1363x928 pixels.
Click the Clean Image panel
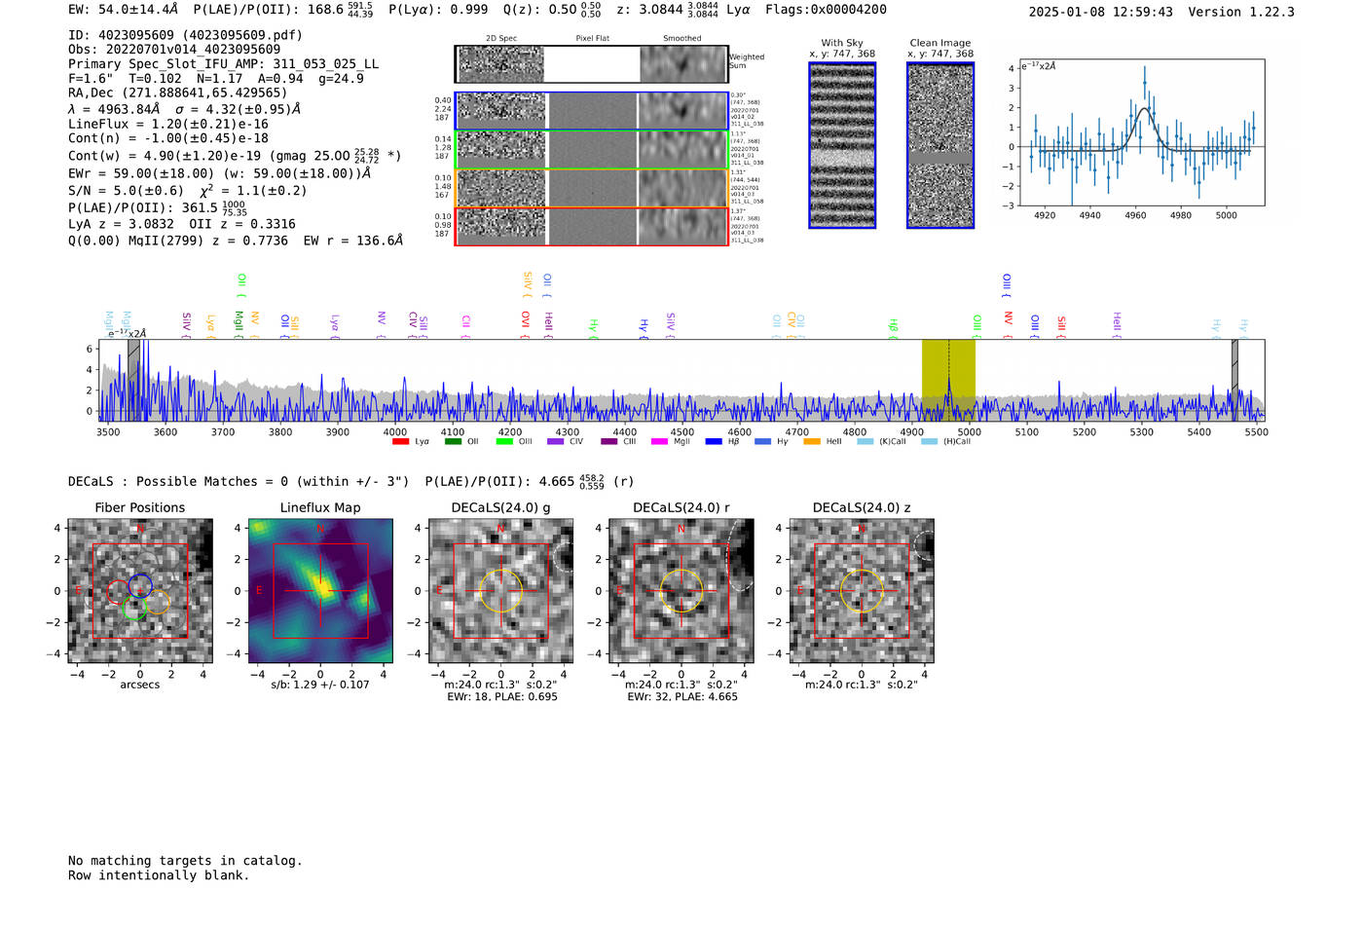click(940, 145)
